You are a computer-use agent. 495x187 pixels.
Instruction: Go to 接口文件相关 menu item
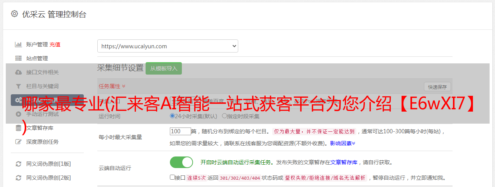pyautogui.click(x=42, y=72)
